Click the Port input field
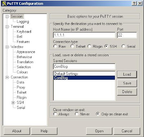Image resolution: width=144 pixels, height=137 pixels. tap(127, 35)
